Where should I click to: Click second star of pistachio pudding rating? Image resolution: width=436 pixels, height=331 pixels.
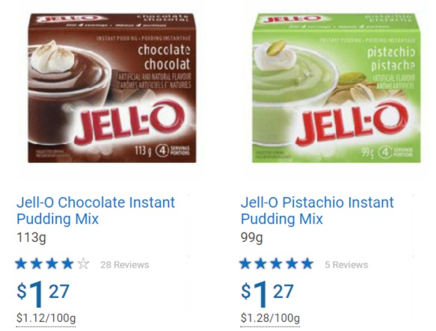pyautogui.click(x=261, y=264)
